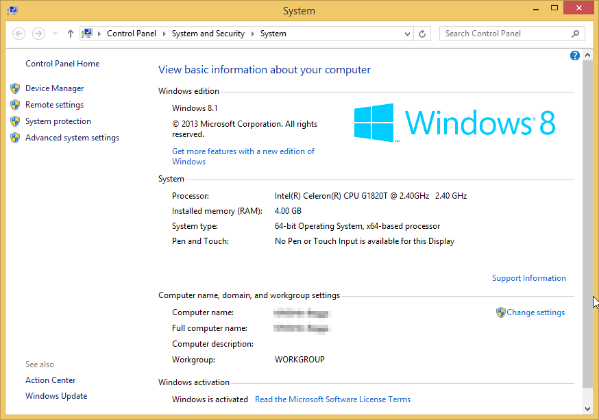This screenshot has height=420, width=599.
Task: Click the shield icon beside System protection
Action: point(15,121)
